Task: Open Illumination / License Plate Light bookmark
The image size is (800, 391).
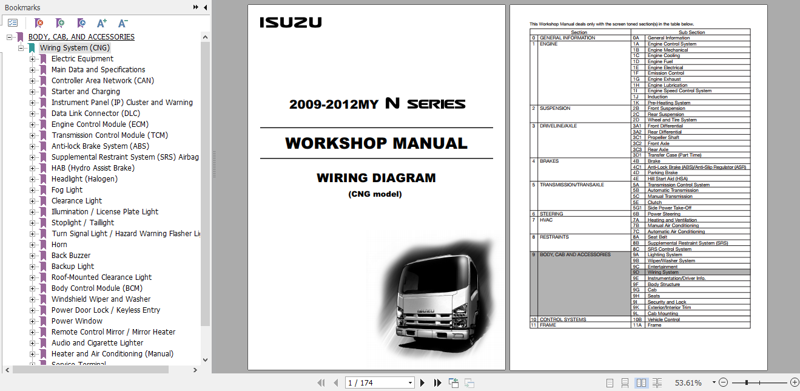Action: (105, 212)
